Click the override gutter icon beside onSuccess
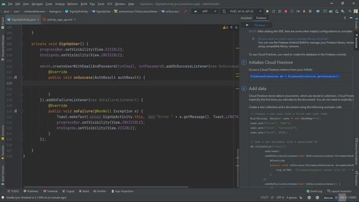The width and height of the screenshot is (359, 202). click(x=16, y=77)
